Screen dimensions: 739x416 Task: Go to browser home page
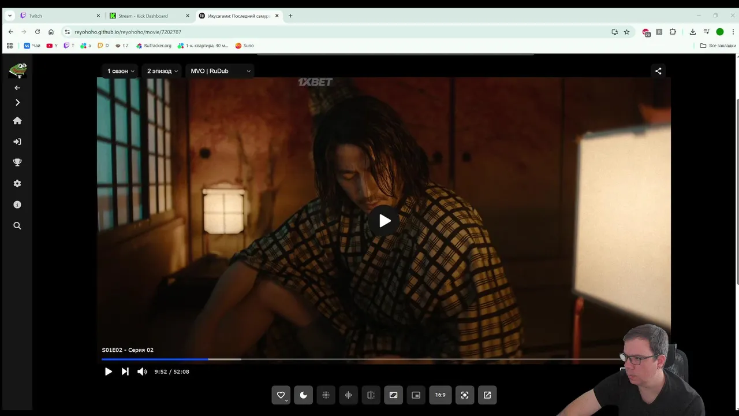(51, 32)
